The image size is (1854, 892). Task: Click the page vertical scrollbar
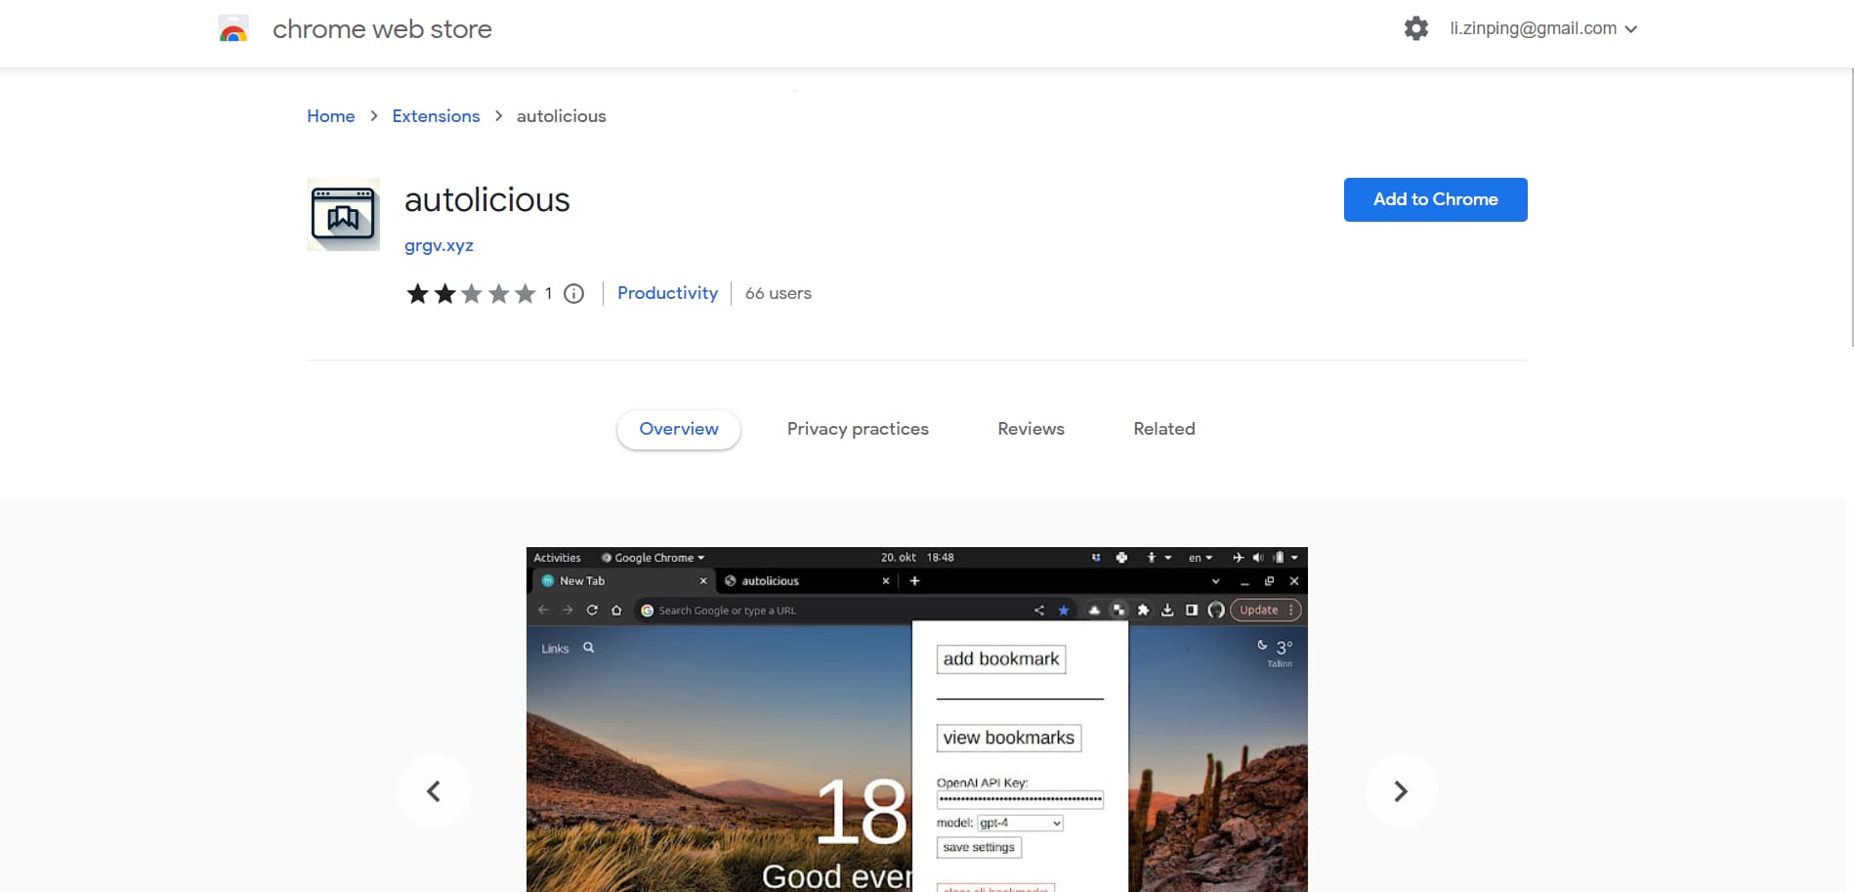click(x=1851, y=207)
